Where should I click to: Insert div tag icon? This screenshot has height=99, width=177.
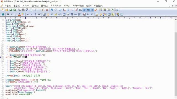tap(88, 14)
